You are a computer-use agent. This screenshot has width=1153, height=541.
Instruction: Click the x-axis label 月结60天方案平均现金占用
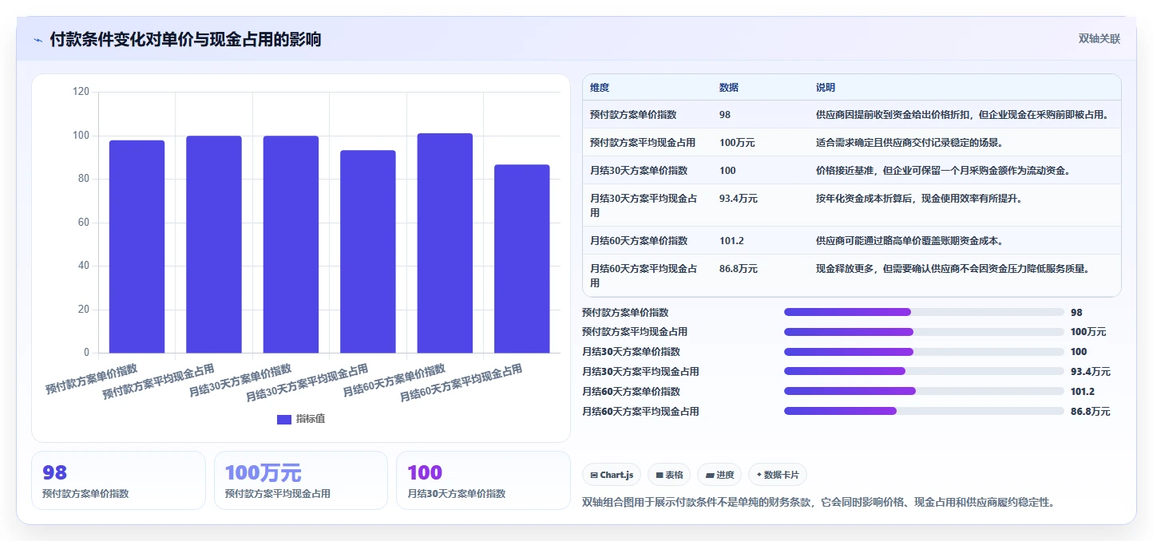[x=462, y=383]
